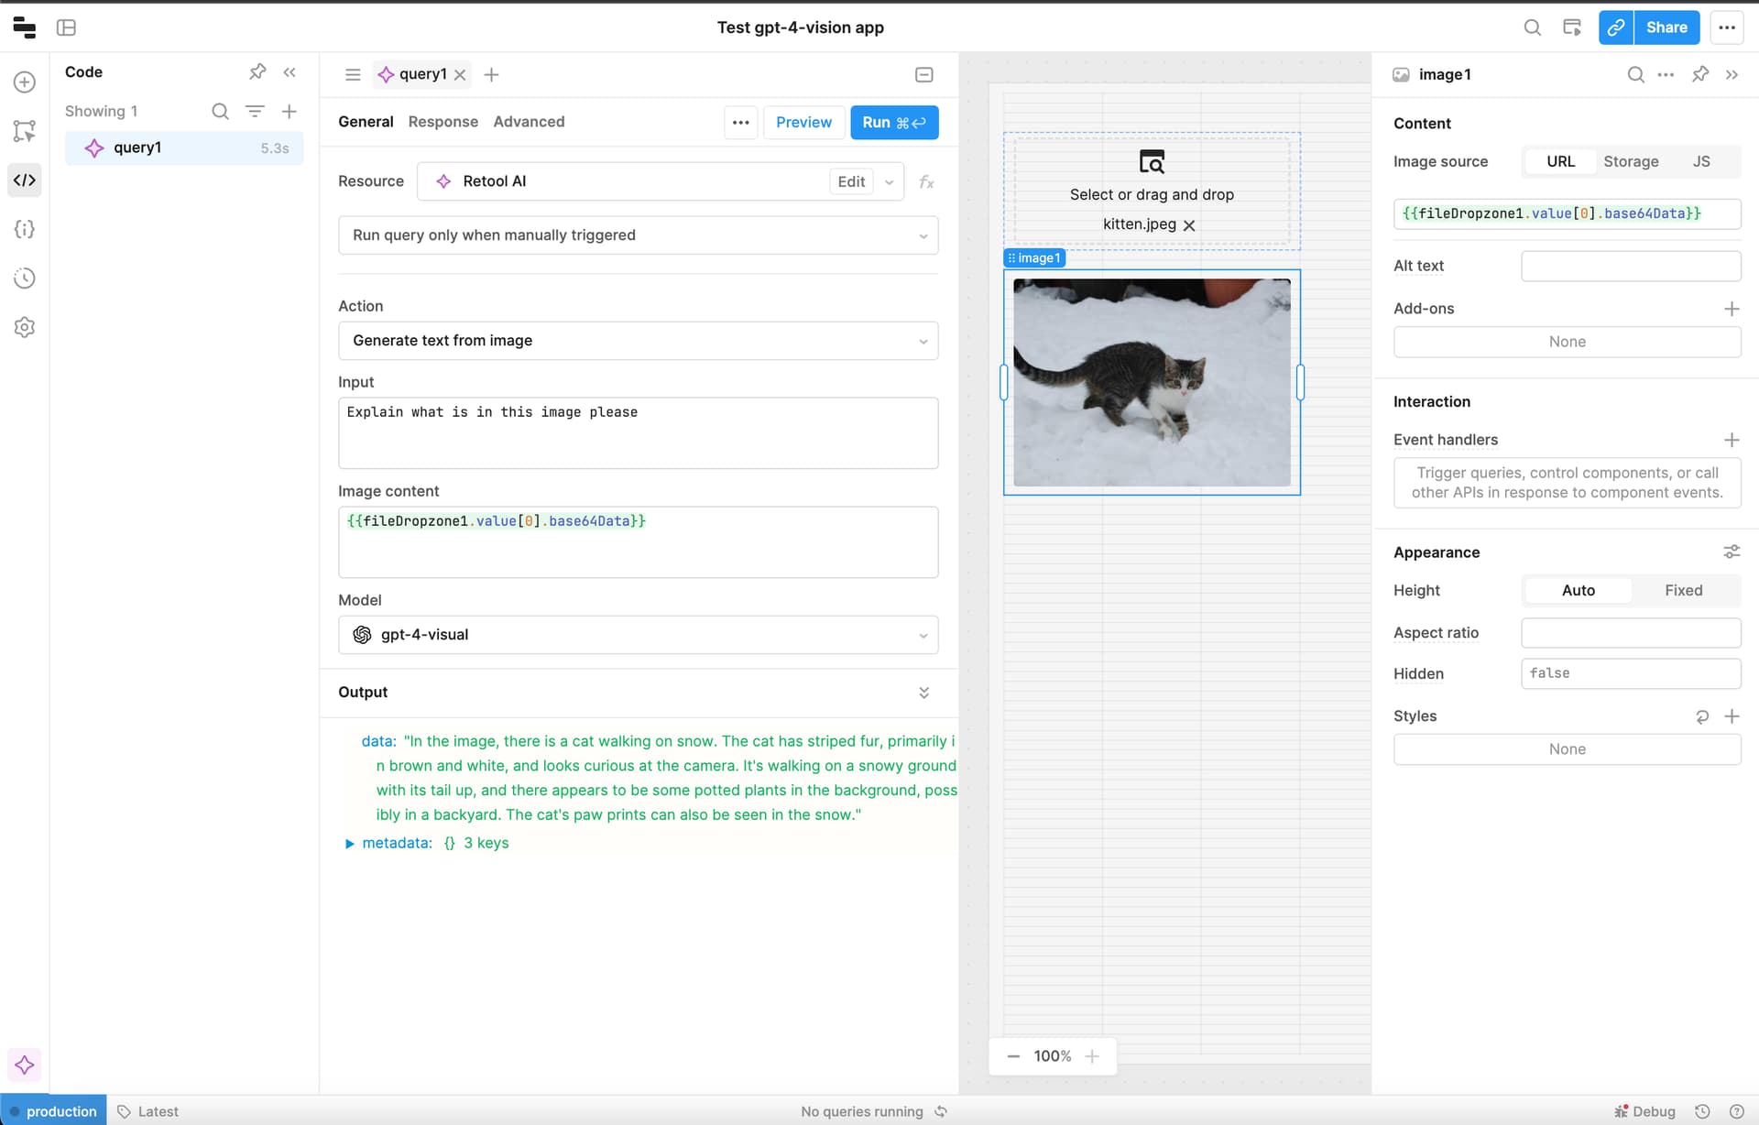Viewport: 1759px width, 1125px height.
Task: Remove kitten.jpeg from the dropzone
Action: point(1190,224)
